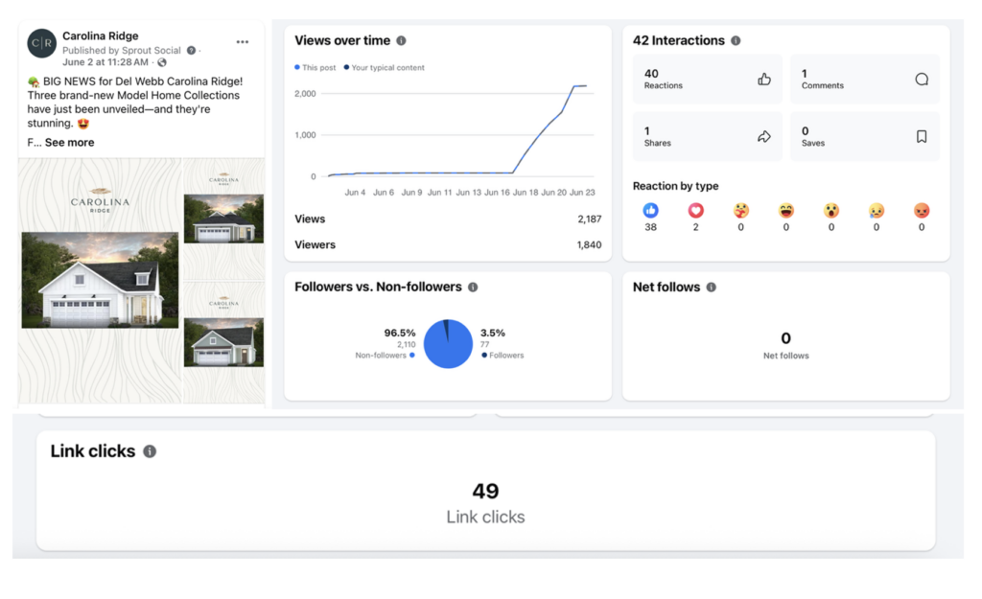Click the info icon beside 42 Interactions
Screen dimensions: 982x599
pos(736,40)
